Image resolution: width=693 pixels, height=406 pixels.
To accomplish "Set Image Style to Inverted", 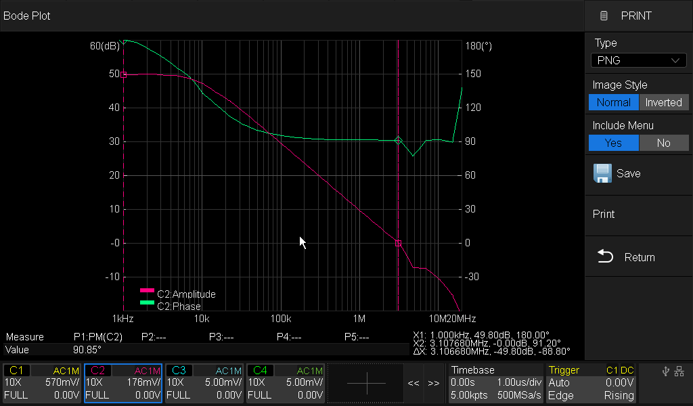I will tap(663, 102).
